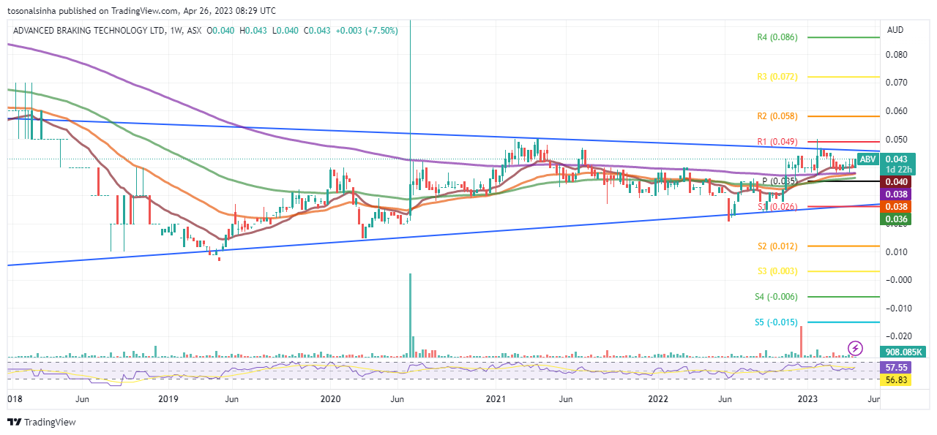The width and height of the screenshot is (937, 435).
Task: Click the orange S2 (0.012) pivot line label
Action: coord(777,246)
